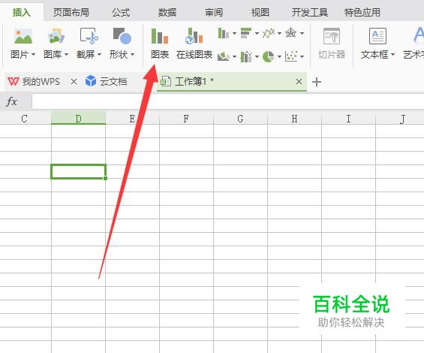Select the line chart type icon
The image size is (424, 353).
(x=269, y=33)
